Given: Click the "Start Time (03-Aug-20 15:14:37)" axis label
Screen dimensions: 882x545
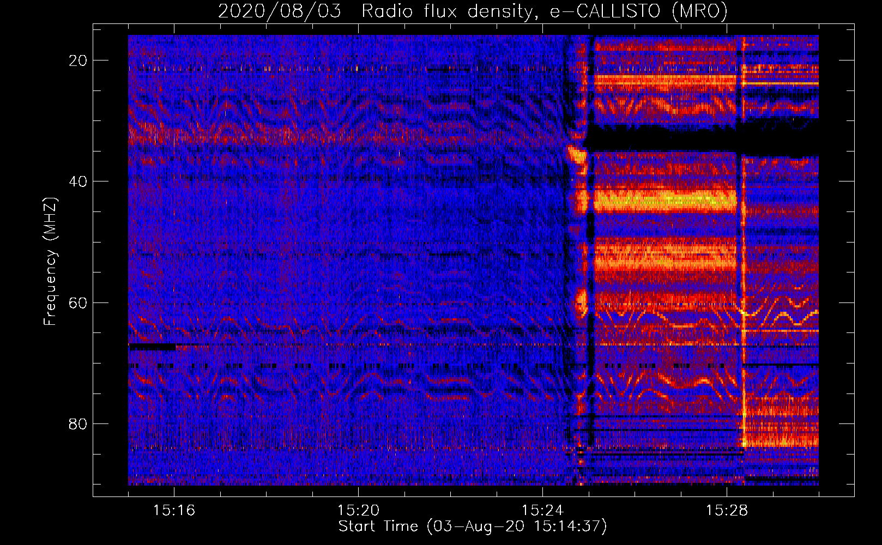Looking at the screenshot, I should pos(473,526).
